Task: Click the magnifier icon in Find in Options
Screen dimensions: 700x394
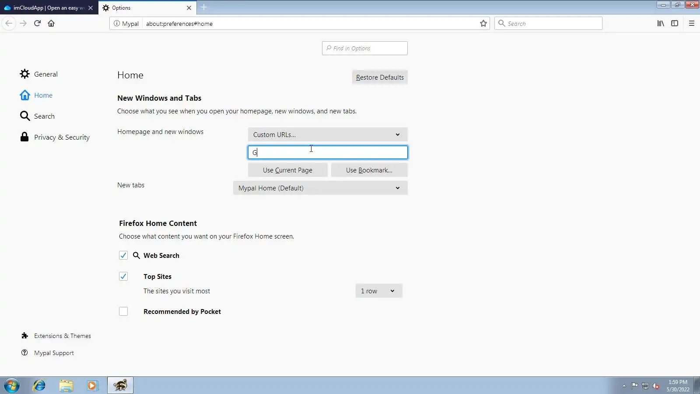Action: click(329, 48)
